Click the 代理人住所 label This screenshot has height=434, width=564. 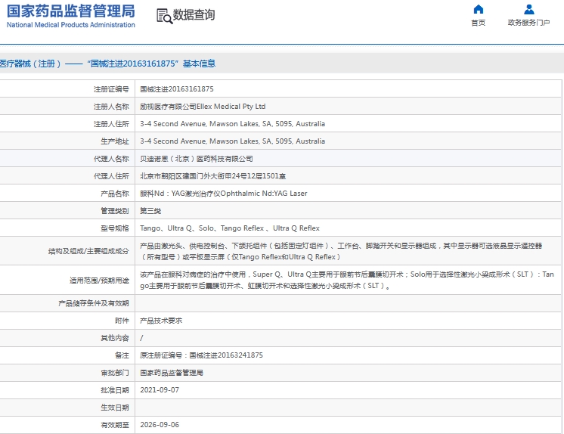pos(111,176)
